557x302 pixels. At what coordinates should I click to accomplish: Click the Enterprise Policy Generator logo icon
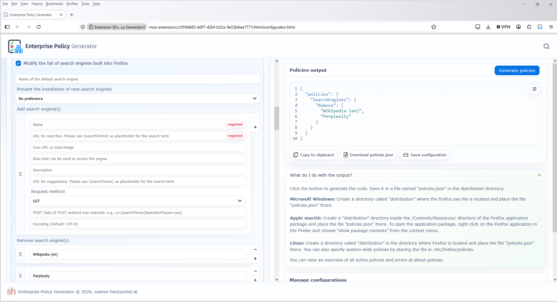pyautogui.click(x=15, y=46)
